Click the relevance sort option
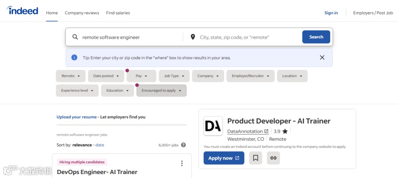 [82, 145]
